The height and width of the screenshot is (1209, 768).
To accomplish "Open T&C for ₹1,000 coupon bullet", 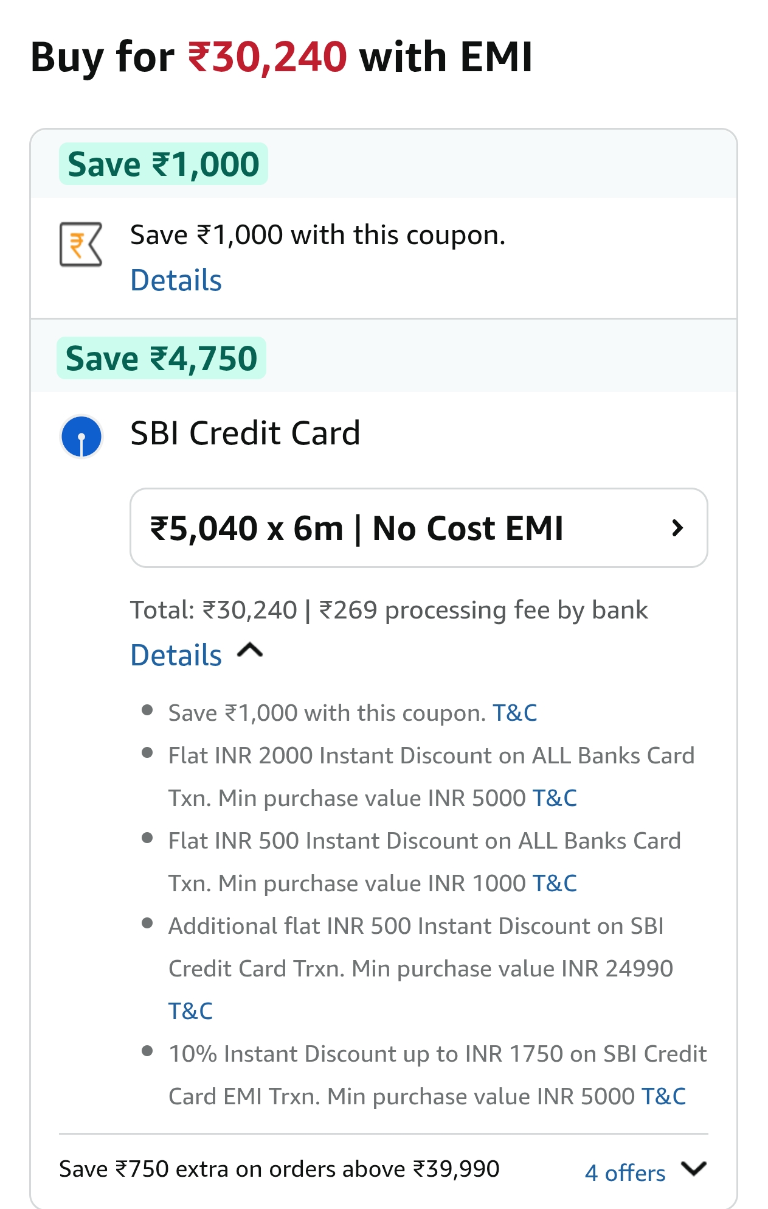I will pos(514,713).
